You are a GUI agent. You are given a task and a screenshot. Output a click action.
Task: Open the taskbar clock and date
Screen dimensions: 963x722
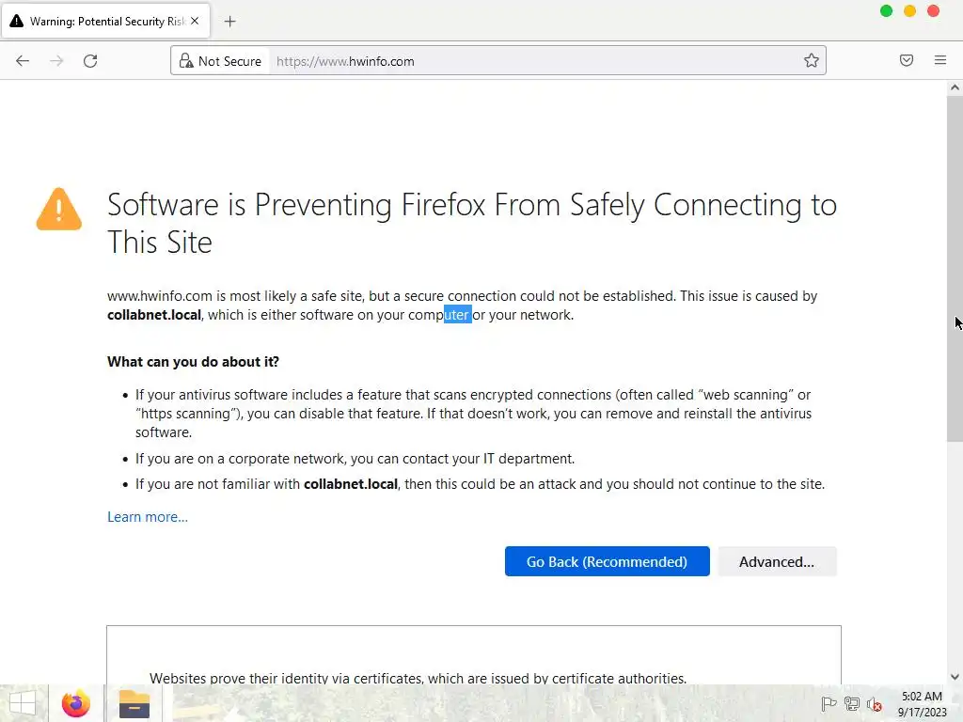pyautogui.click(x=921, y=704)
